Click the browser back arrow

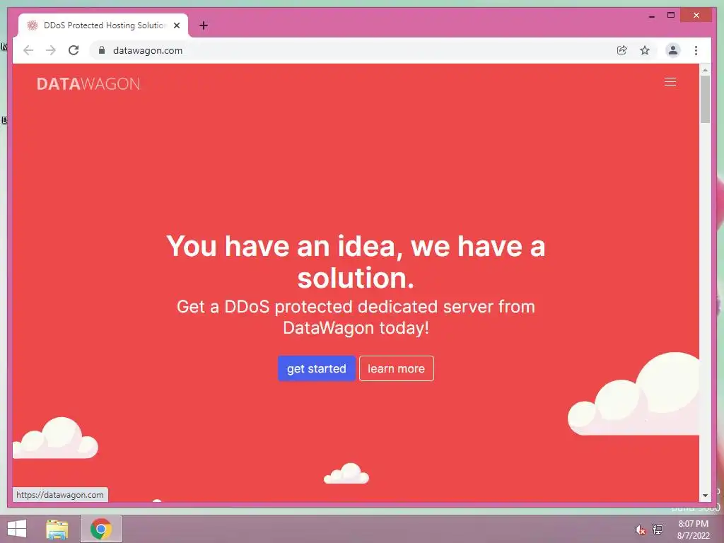28,50
